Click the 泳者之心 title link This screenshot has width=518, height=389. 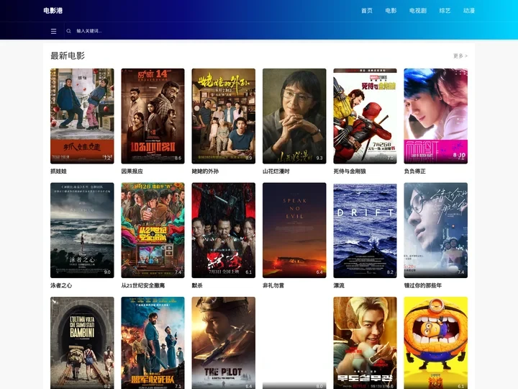(61, 285)
